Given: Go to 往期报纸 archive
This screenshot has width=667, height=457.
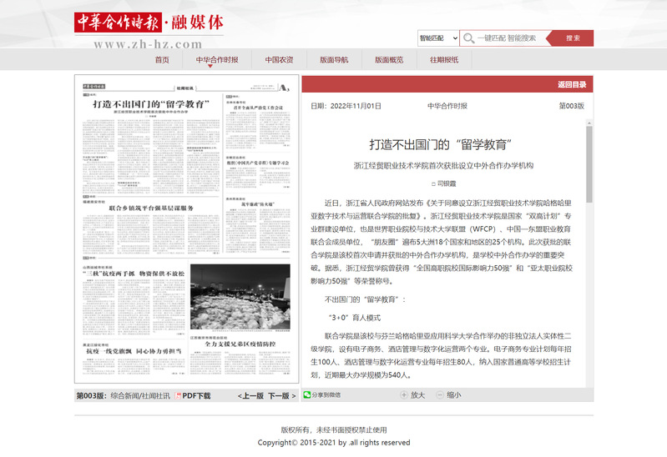Looking at the screenshot, I should (444, 60).
